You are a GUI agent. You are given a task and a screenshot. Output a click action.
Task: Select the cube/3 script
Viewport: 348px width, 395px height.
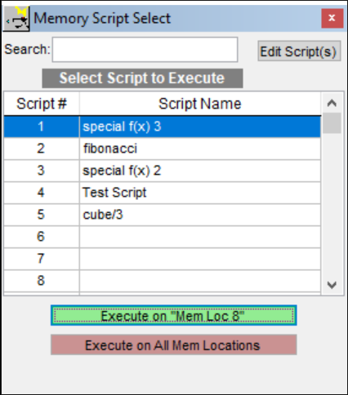pos(163,215)
